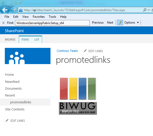
Task: Open the Tools menu
Action: click(53, 17)
